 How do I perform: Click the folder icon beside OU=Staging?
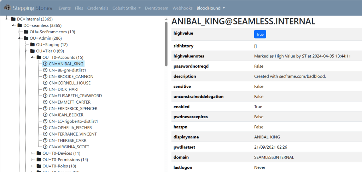point(33,45)
